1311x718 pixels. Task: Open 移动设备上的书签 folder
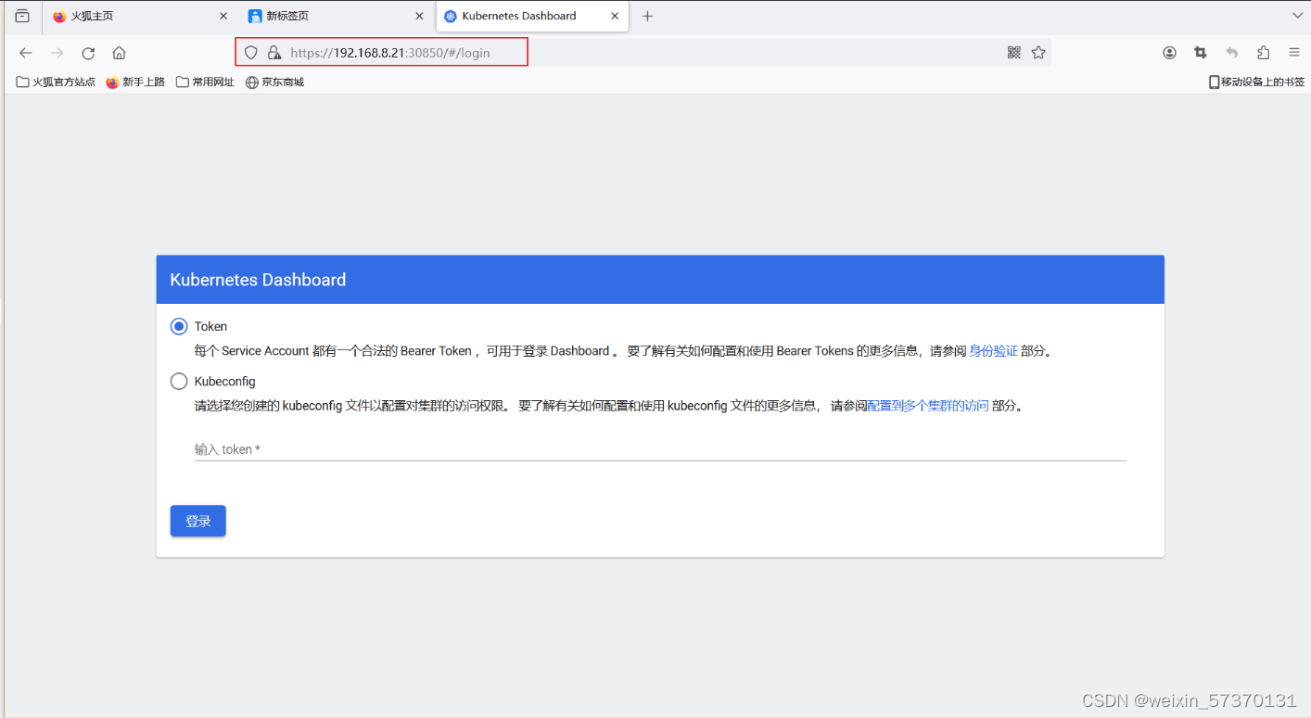tap(1256, 82)
